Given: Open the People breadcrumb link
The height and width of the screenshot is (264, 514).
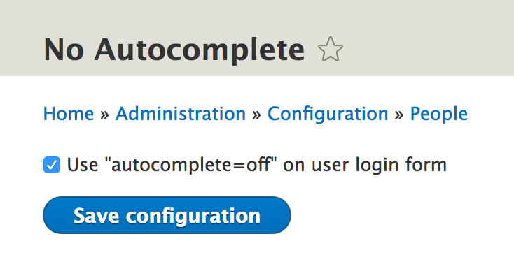Looking at the screenshot, I should coord(439,114).
